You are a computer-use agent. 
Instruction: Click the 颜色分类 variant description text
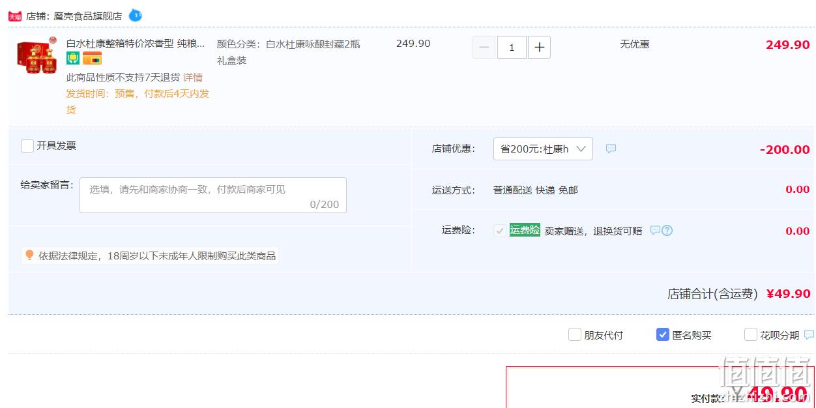click(288, 52)
